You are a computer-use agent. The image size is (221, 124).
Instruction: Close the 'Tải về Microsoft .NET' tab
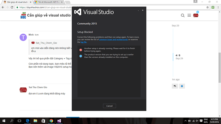pos(62,2)
